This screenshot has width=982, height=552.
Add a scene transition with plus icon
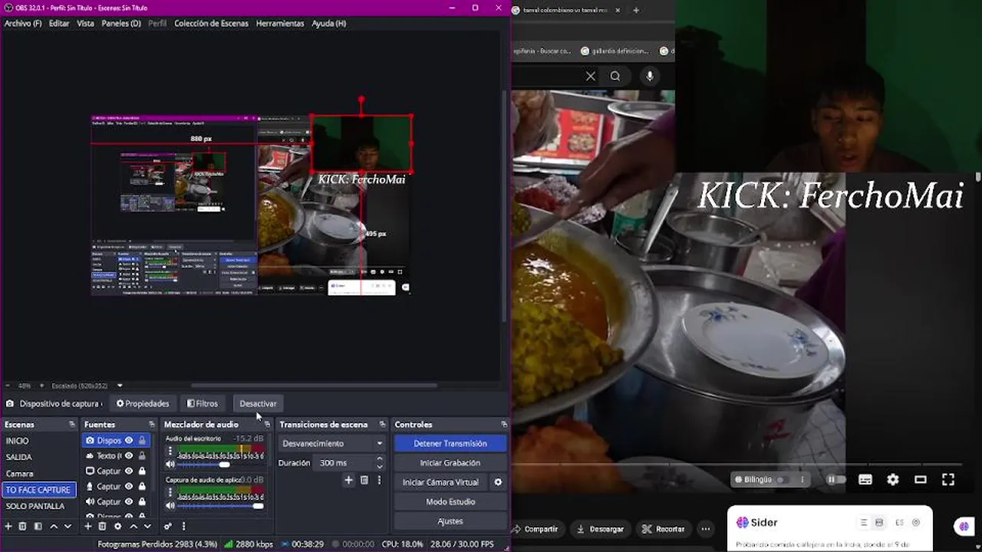tap(348, 480)
